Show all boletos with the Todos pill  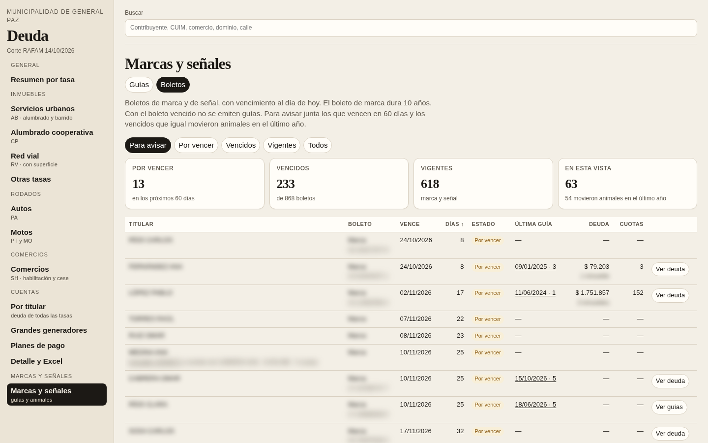[318, 145]
